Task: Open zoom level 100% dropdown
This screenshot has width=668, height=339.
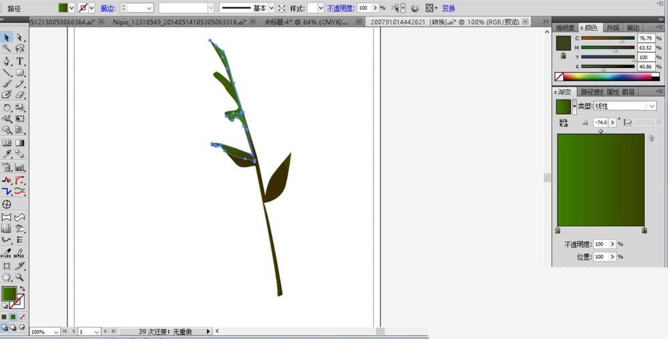Action: (x=56, y=332)
